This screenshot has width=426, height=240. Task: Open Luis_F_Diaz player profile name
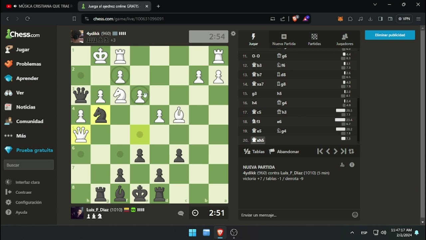click(x=98, y=210)
